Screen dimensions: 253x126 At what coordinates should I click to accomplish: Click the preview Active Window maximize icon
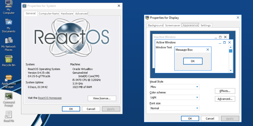pos(224,42)
